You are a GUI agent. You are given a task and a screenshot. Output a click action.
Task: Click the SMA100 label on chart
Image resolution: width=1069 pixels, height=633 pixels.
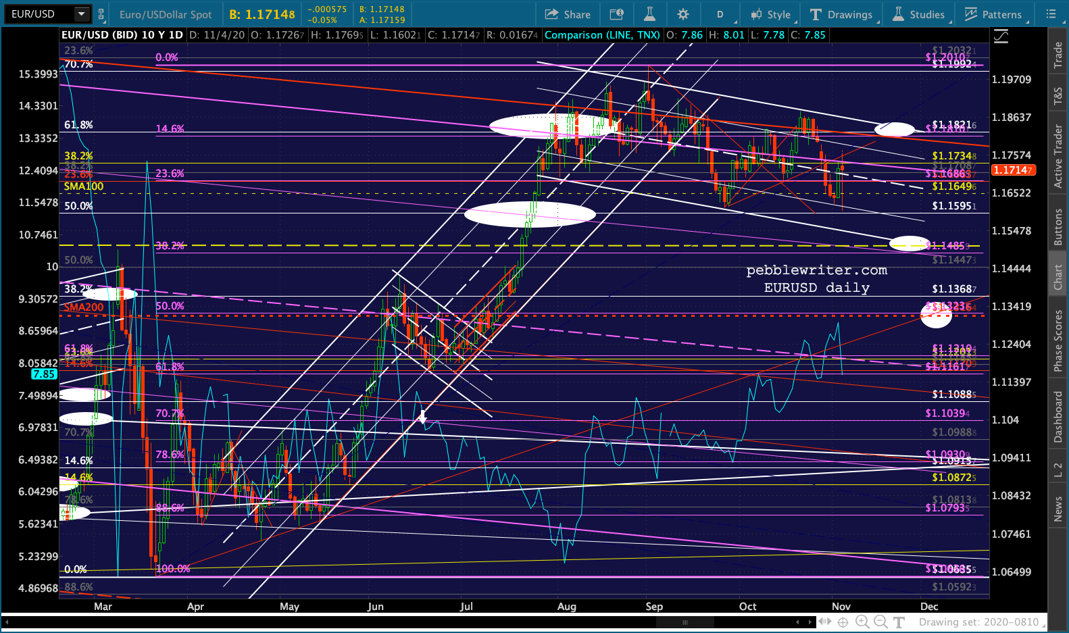point(84,186)
